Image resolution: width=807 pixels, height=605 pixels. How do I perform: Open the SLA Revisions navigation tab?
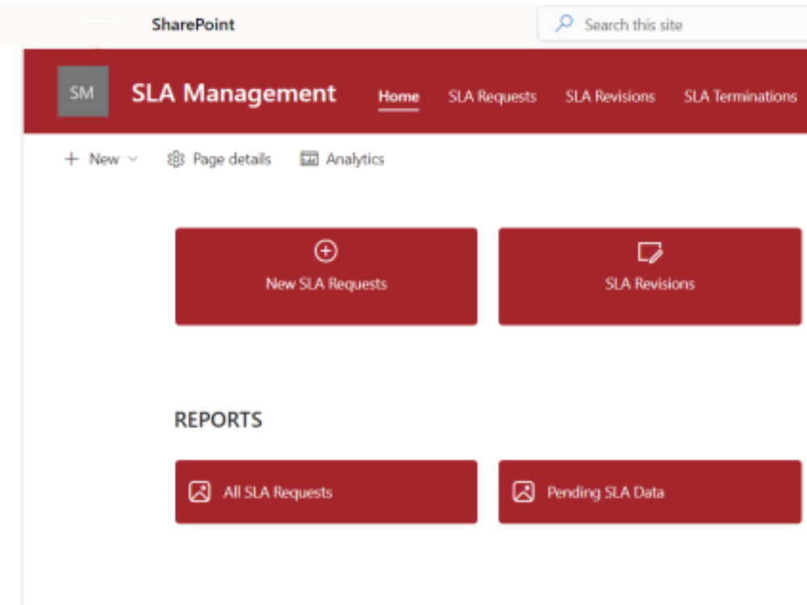click(x=610, y=96)
